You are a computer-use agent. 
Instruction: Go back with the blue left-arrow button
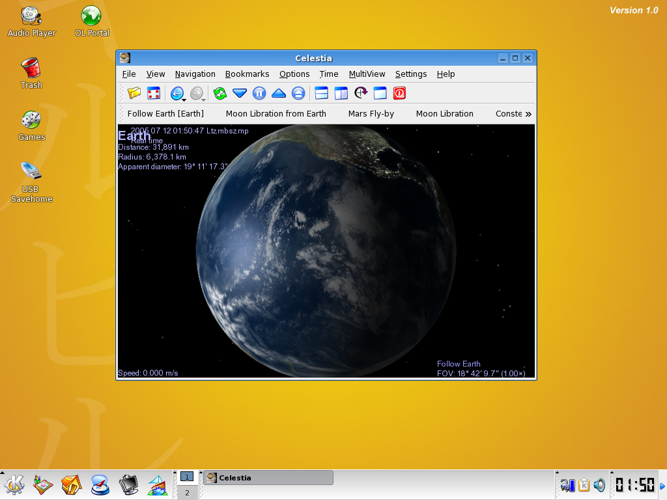pos(177,93)
